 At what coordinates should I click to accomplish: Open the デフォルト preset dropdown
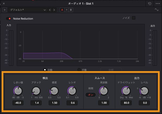[x=28, y=10]
